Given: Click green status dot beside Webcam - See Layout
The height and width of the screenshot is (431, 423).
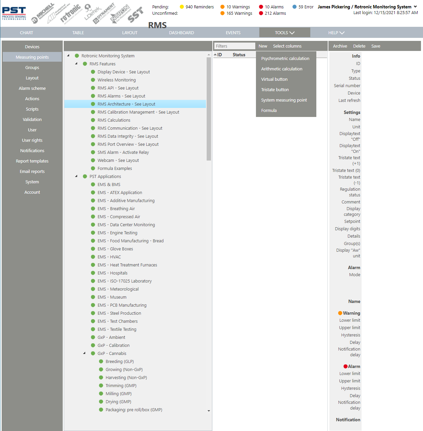Looking at the screenshot, I should [x=93, y=160].
